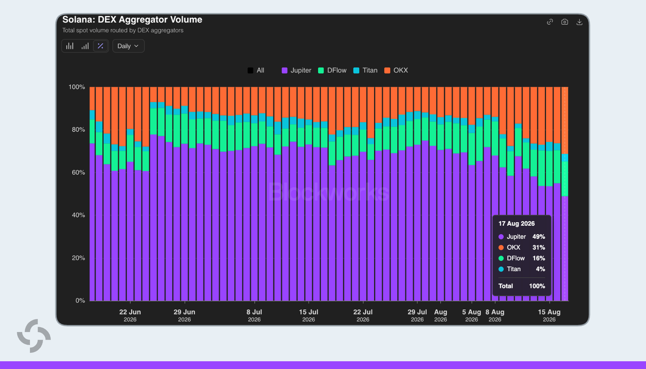Toggle the Jupiter series in legend

click(x=296, y=70)
